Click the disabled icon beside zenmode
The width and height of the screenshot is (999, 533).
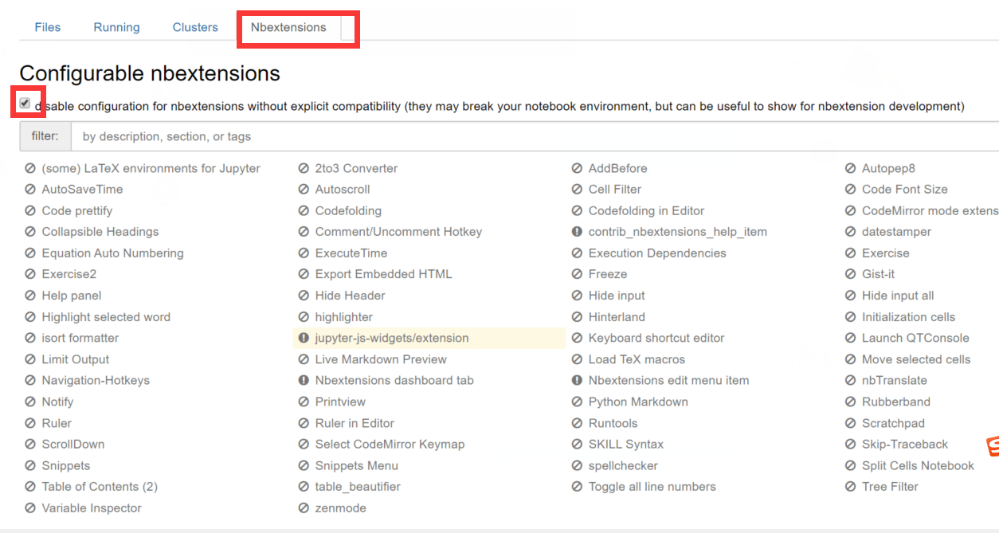coord(304,508)
